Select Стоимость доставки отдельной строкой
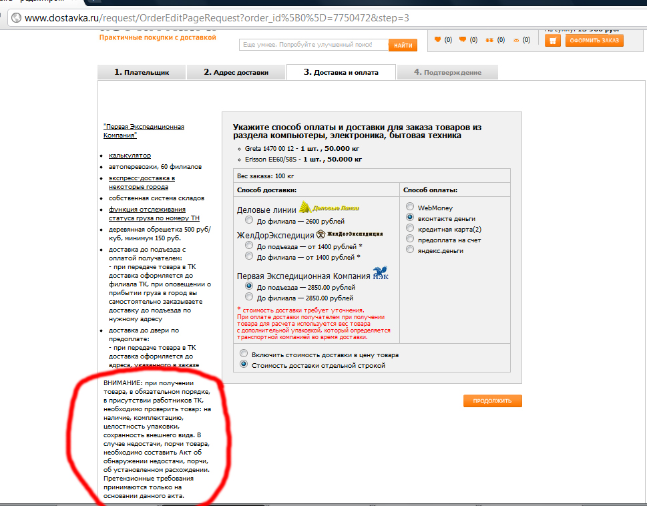 pos(244,364)
